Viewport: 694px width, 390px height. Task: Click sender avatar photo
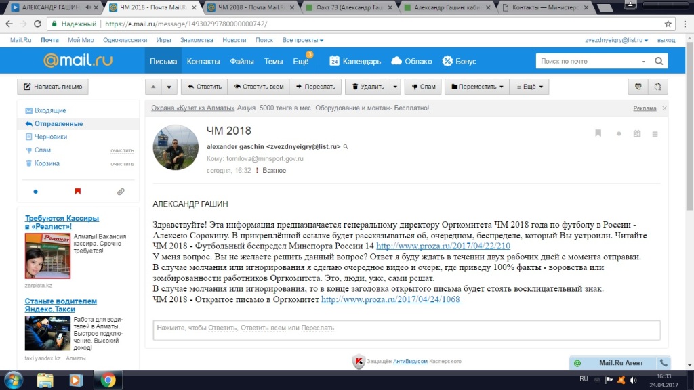pyautogui.click(x=176, y=147)
